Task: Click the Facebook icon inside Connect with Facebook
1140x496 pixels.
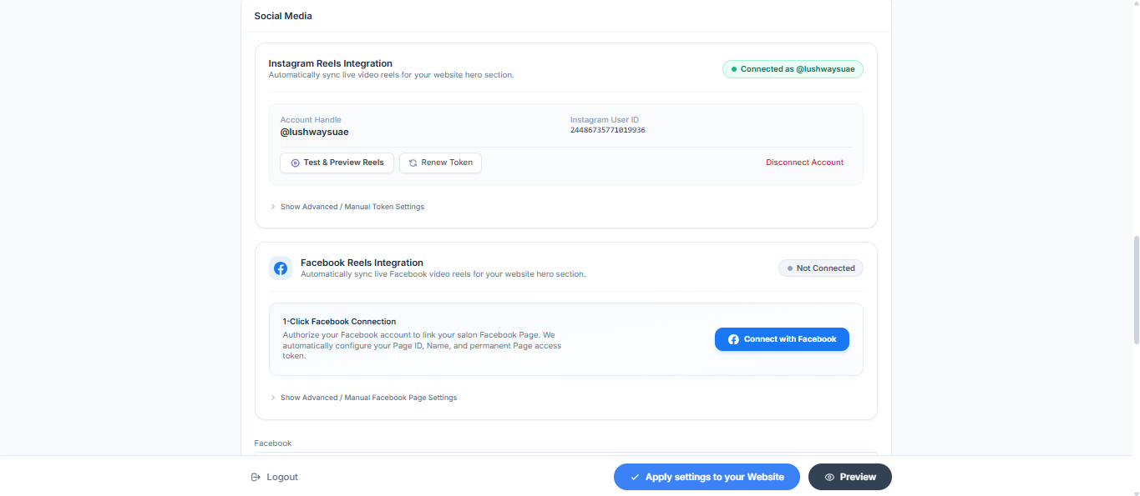Action: coord(733,339)
